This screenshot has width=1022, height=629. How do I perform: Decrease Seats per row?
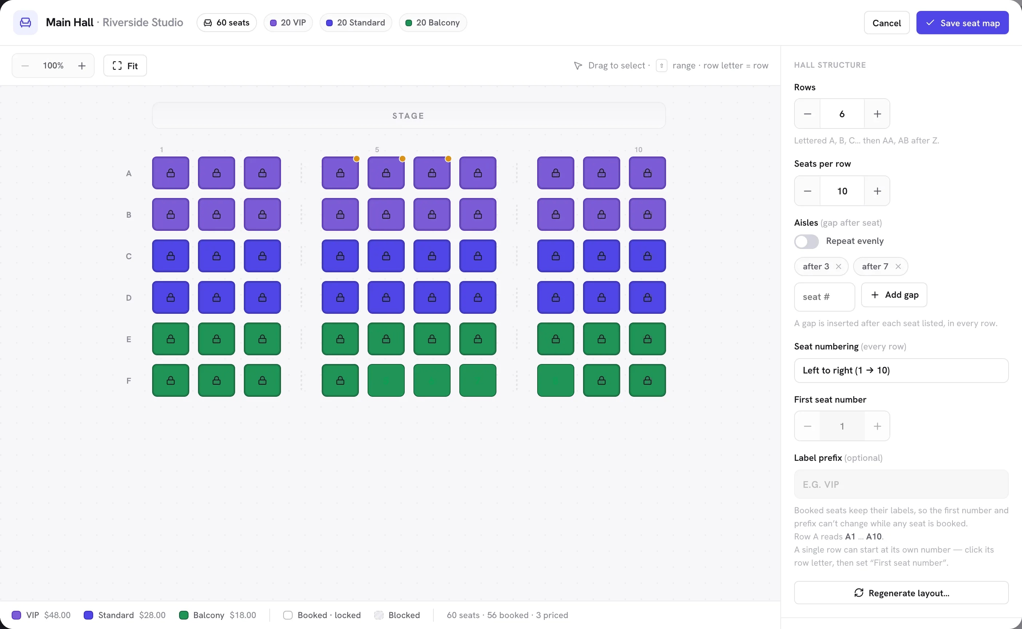807,191
